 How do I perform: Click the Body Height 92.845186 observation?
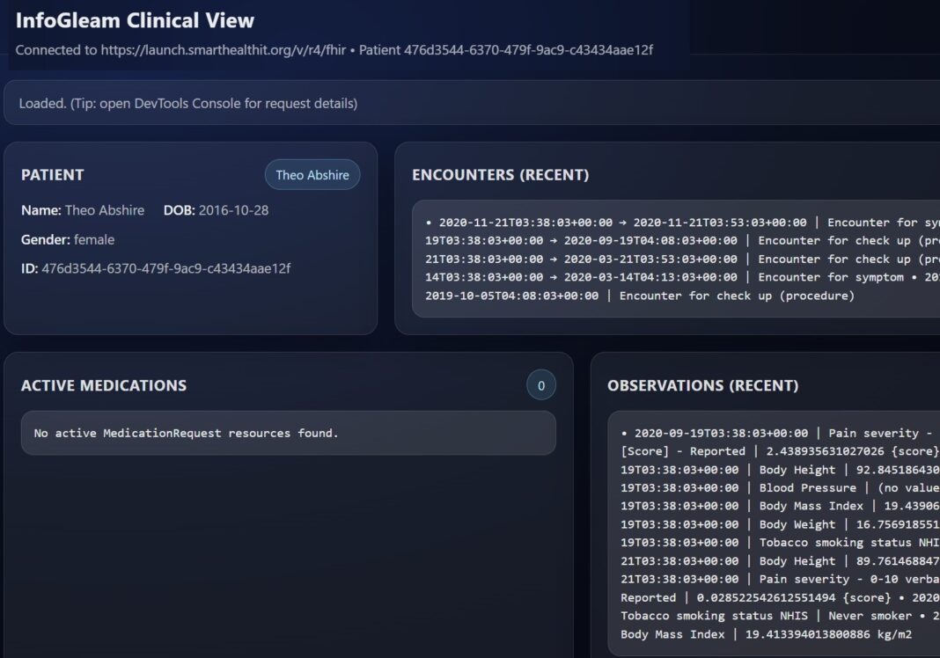point(780,470)
